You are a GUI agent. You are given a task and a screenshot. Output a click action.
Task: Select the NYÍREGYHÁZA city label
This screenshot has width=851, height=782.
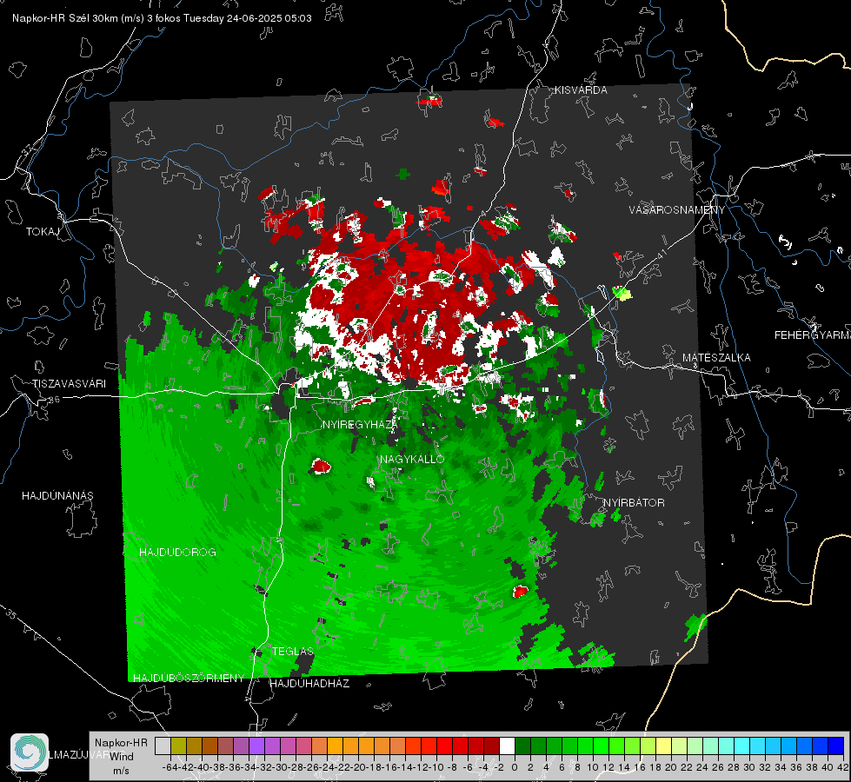tap(359, 424)
